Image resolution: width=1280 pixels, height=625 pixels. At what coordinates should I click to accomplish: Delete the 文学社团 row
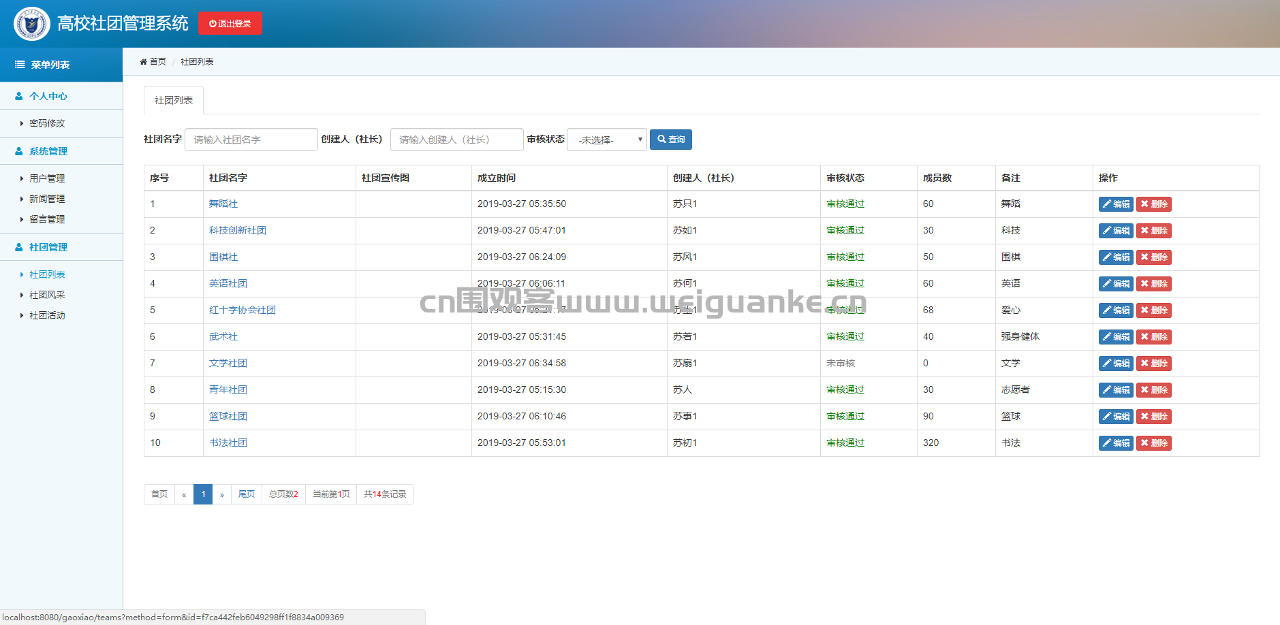pos(1154,364)
